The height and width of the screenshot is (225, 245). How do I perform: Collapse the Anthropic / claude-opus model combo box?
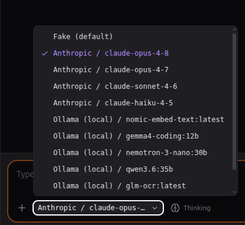coord(98,208)
